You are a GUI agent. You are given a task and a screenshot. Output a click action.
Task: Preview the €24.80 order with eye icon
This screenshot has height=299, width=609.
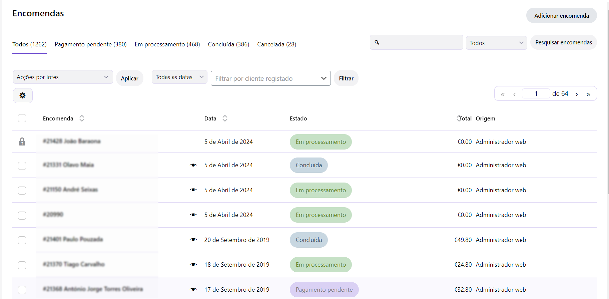coord(193,265)
